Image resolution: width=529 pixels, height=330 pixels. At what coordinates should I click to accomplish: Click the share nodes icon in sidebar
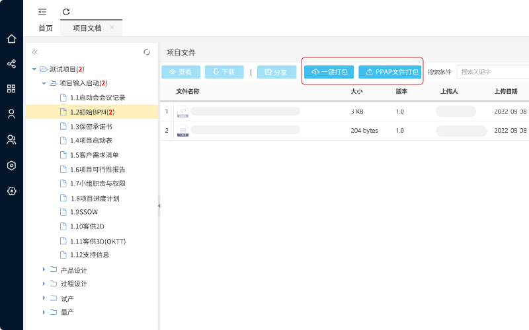click(11, 64)
